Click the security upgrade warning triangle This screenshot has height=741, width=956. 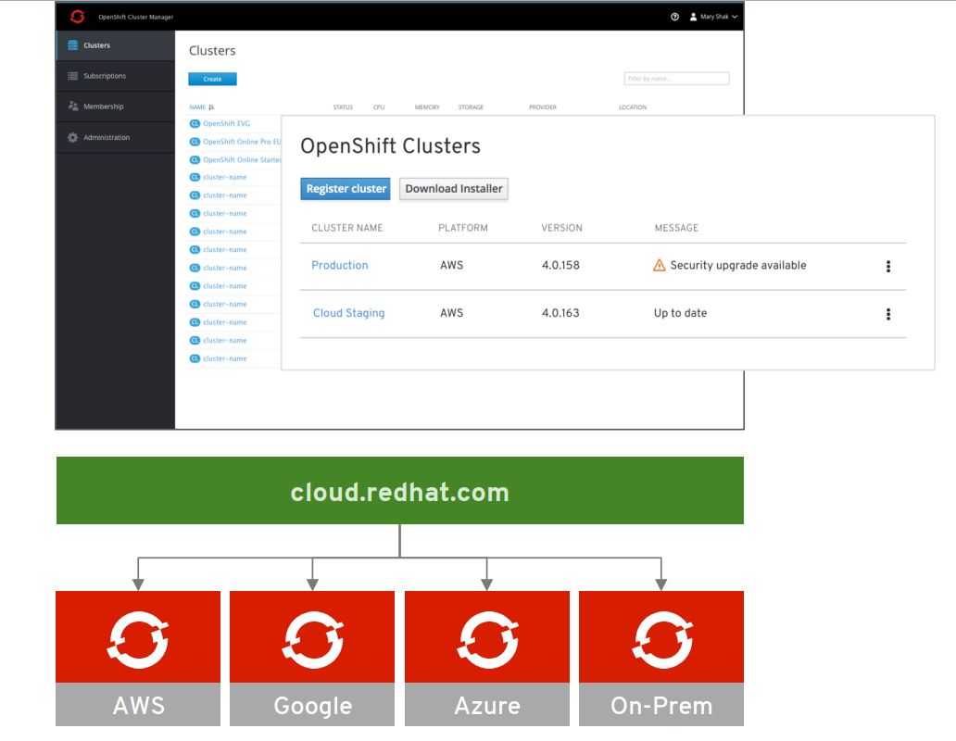(x=657, y=264)
